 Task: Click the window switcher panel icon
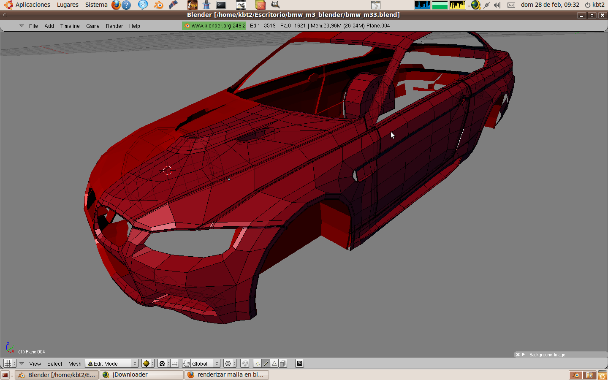pos(376,5)
